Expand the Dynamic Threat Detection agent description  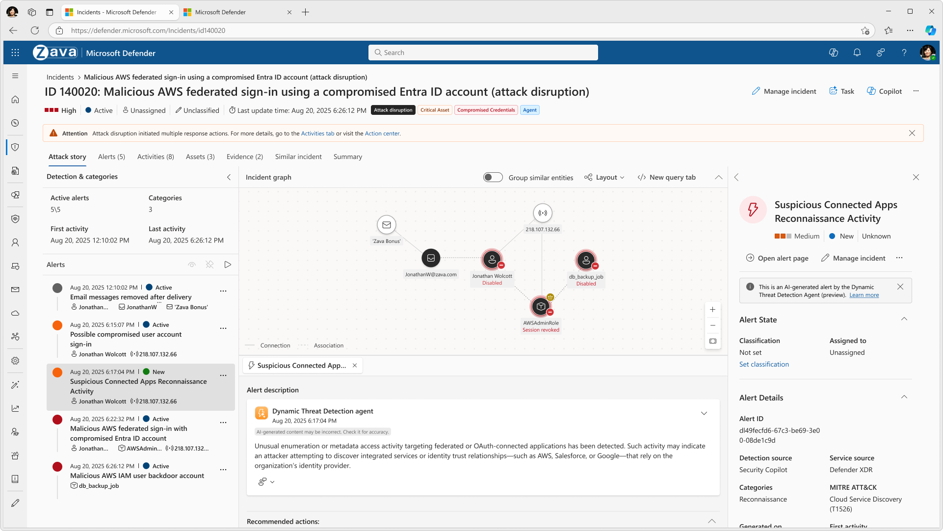[x=704, y=413]
